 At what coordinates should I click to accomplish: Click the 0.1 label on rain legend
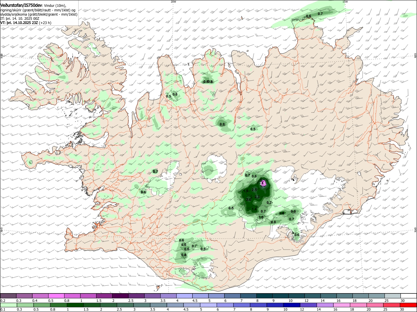(x=3, y=310)
